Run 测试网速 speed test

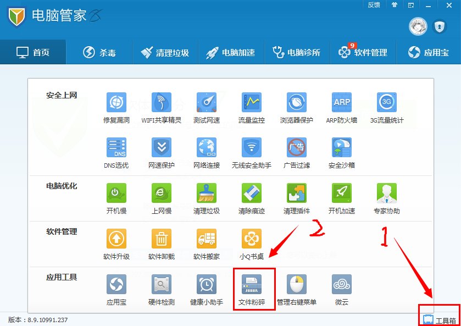(x=206, y=103)
